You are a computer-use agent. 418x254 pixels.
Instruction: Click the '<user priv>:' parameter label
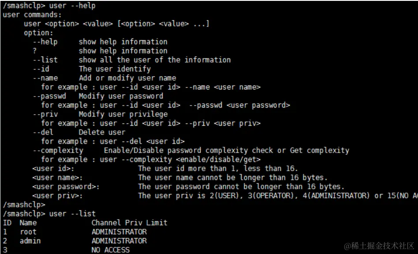[x=58, y=196]
